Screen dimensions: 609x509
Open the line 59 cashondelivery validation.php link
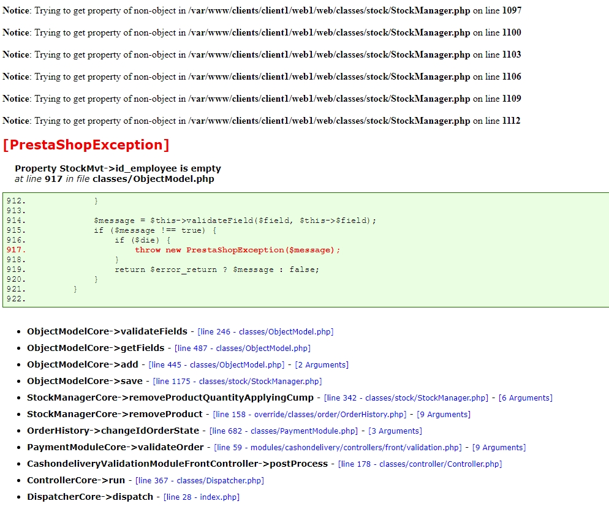click(338, 448)
